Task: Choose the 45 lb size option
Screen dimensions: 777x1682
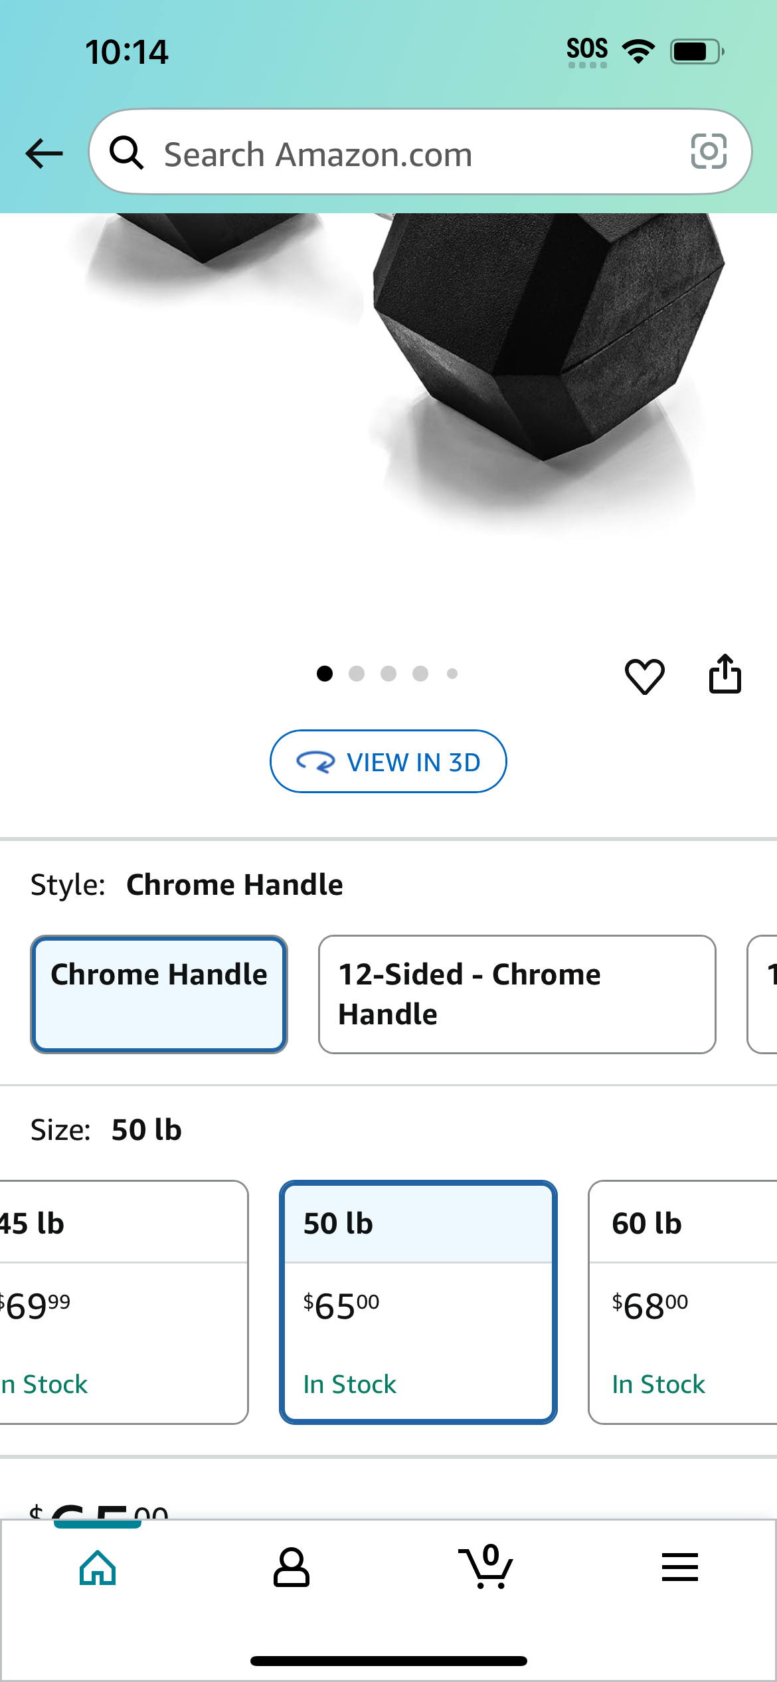Action: click(x=124, y=1302)
